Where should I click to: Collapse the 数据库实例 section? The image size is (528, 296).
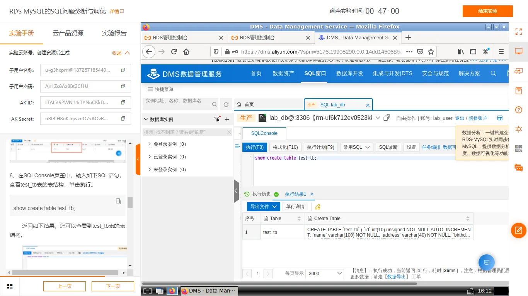pos(146,119)
